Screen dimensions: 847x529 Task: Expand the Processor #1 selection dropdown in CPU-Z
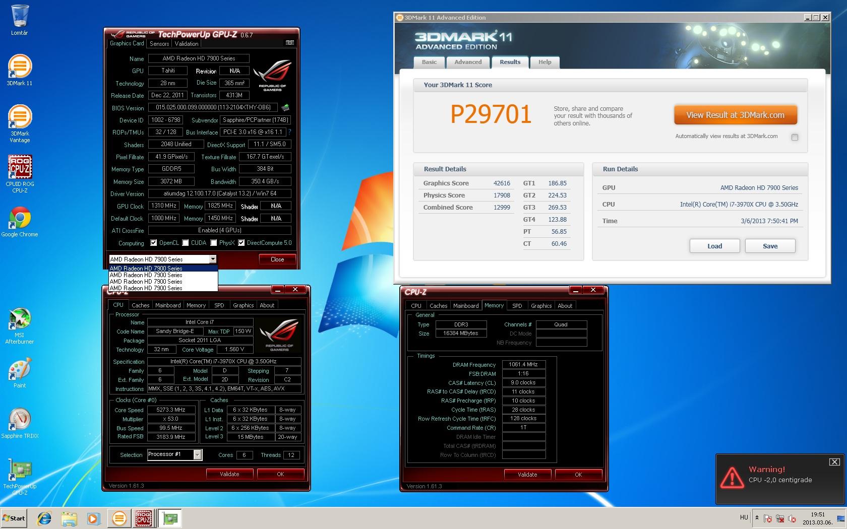pos(198,454)
